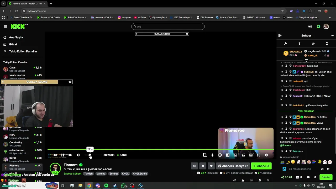The image size is (336, 189).
Task: Rewind the stream with the back button
Action: pos(55,155)
